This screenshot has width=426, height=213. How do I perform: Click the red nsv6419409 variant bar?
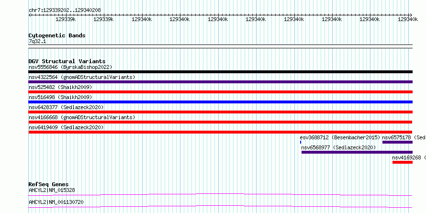point(220,132)
